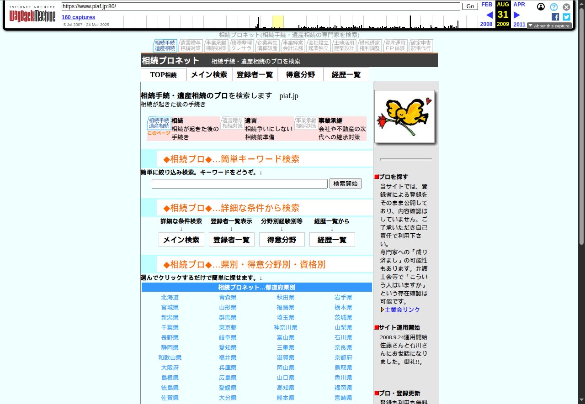This screenshot has width=585, height=404.
Task: Open the 160 captures link
Action: point(79,17)
